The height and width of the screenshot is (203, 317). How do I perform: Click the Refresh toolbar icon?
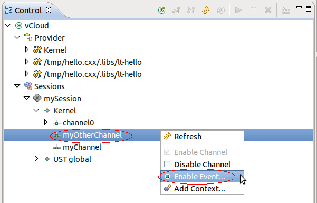click(x=206, y=10)
